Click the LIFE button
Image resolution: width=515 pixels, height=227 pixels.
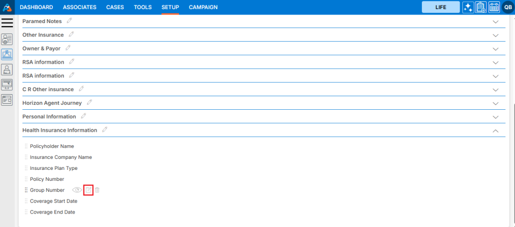pos(441,8)
